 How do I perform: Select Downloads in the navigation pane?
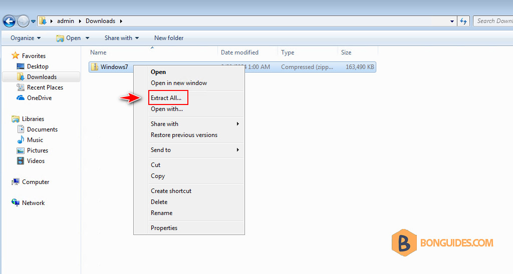tap(42, 76)
